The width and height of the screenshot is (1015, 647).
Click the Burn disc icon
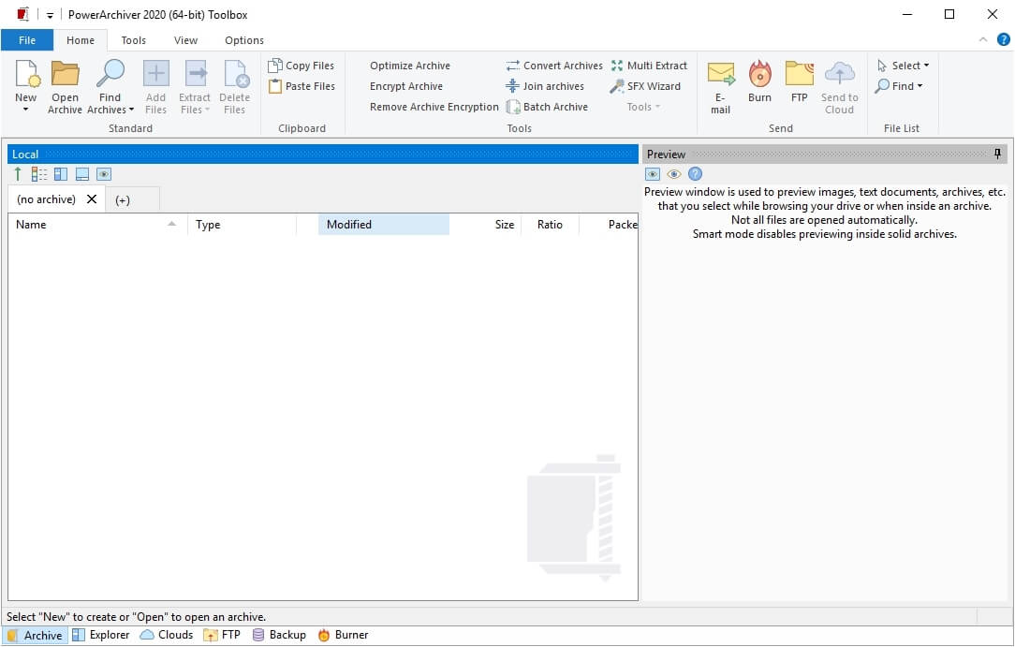pyautogui.click(x=759, y=74)
